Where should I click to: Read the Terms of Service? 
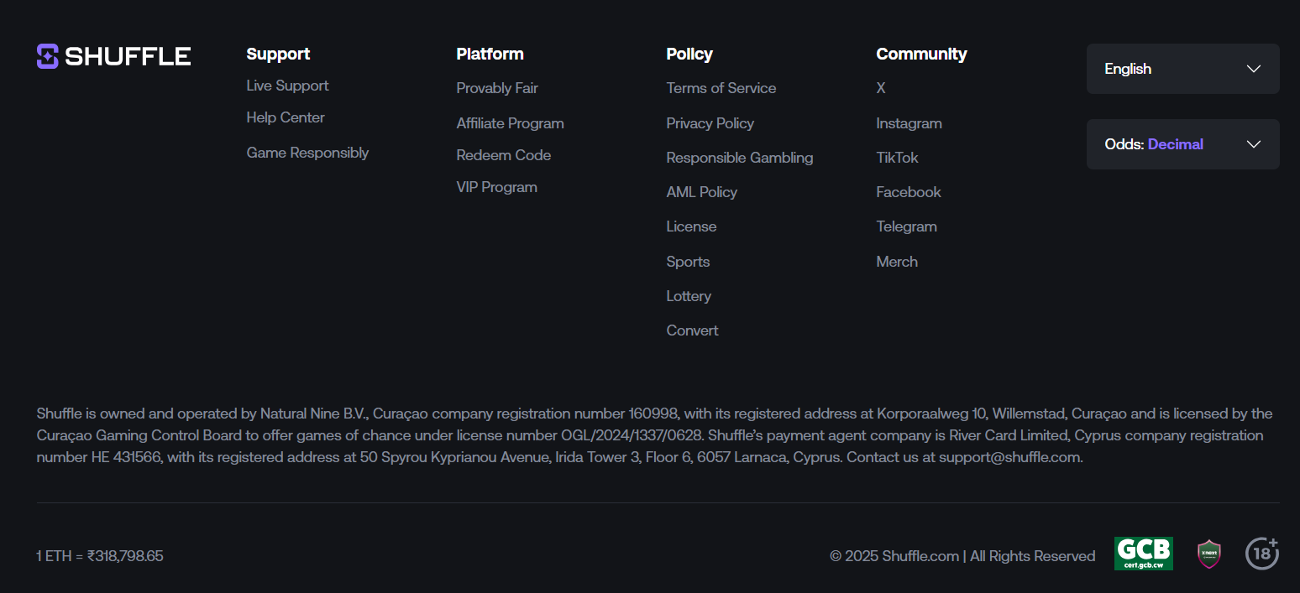[x=721, y=88]
